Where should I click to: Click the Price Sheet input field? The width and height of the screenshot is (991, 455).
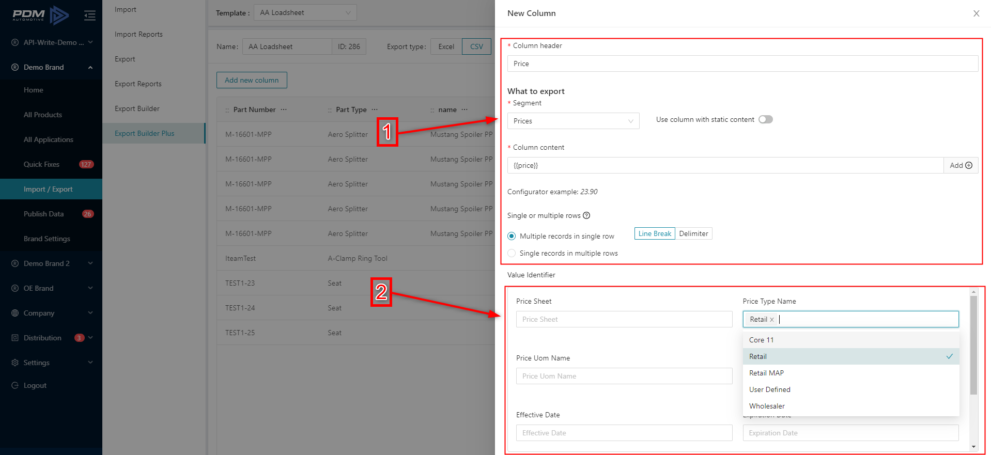coord(624,319)
